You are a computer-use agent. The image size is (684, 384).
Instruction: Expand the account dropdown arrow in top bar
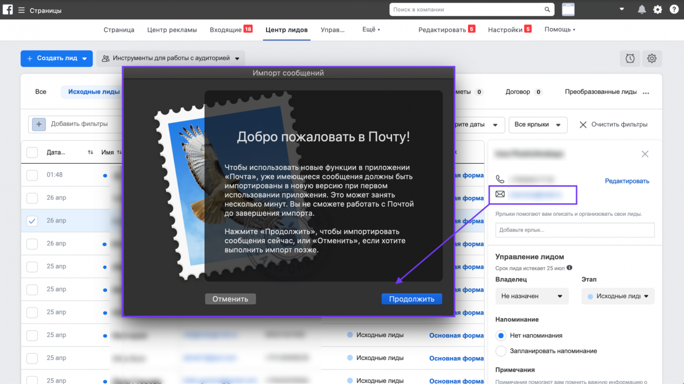coord(622,9)
